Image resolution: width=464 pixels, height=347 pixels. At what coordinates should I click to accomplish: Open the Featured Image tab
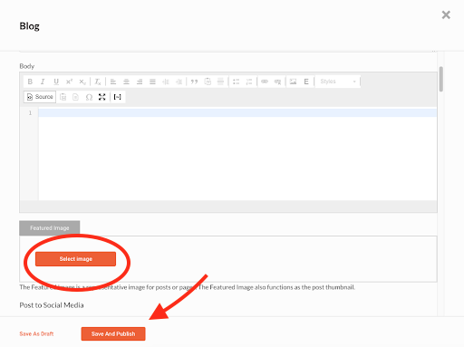(x=50, y=228)
